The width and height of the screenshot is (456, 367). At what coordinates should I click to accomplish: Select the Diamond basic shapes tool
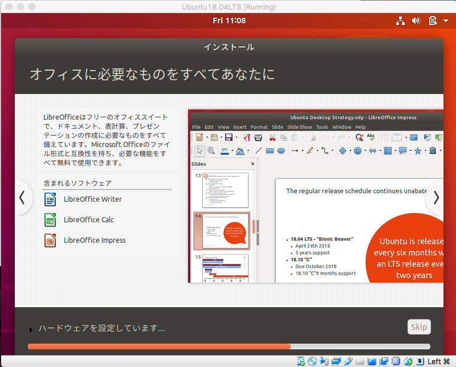click(x=343, y=150)
